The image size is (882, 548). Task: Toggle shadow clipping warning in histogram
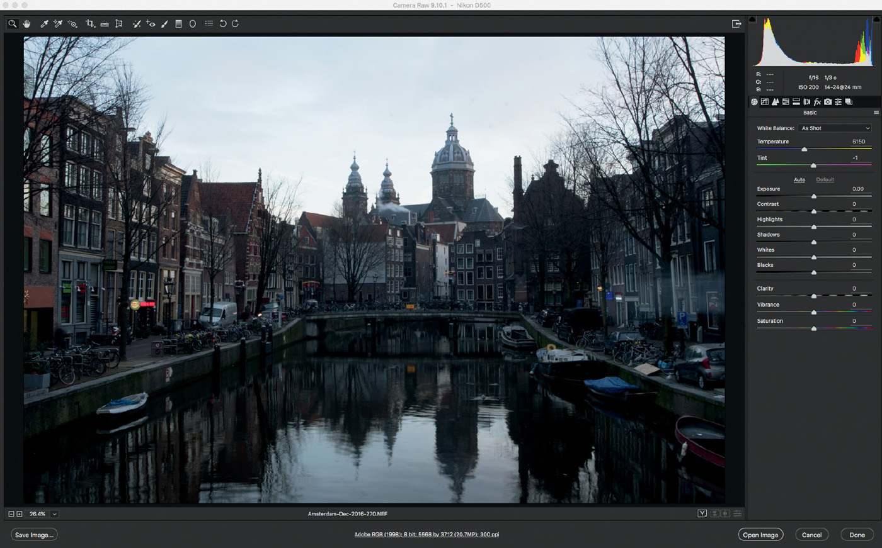[x=752, y=20]
